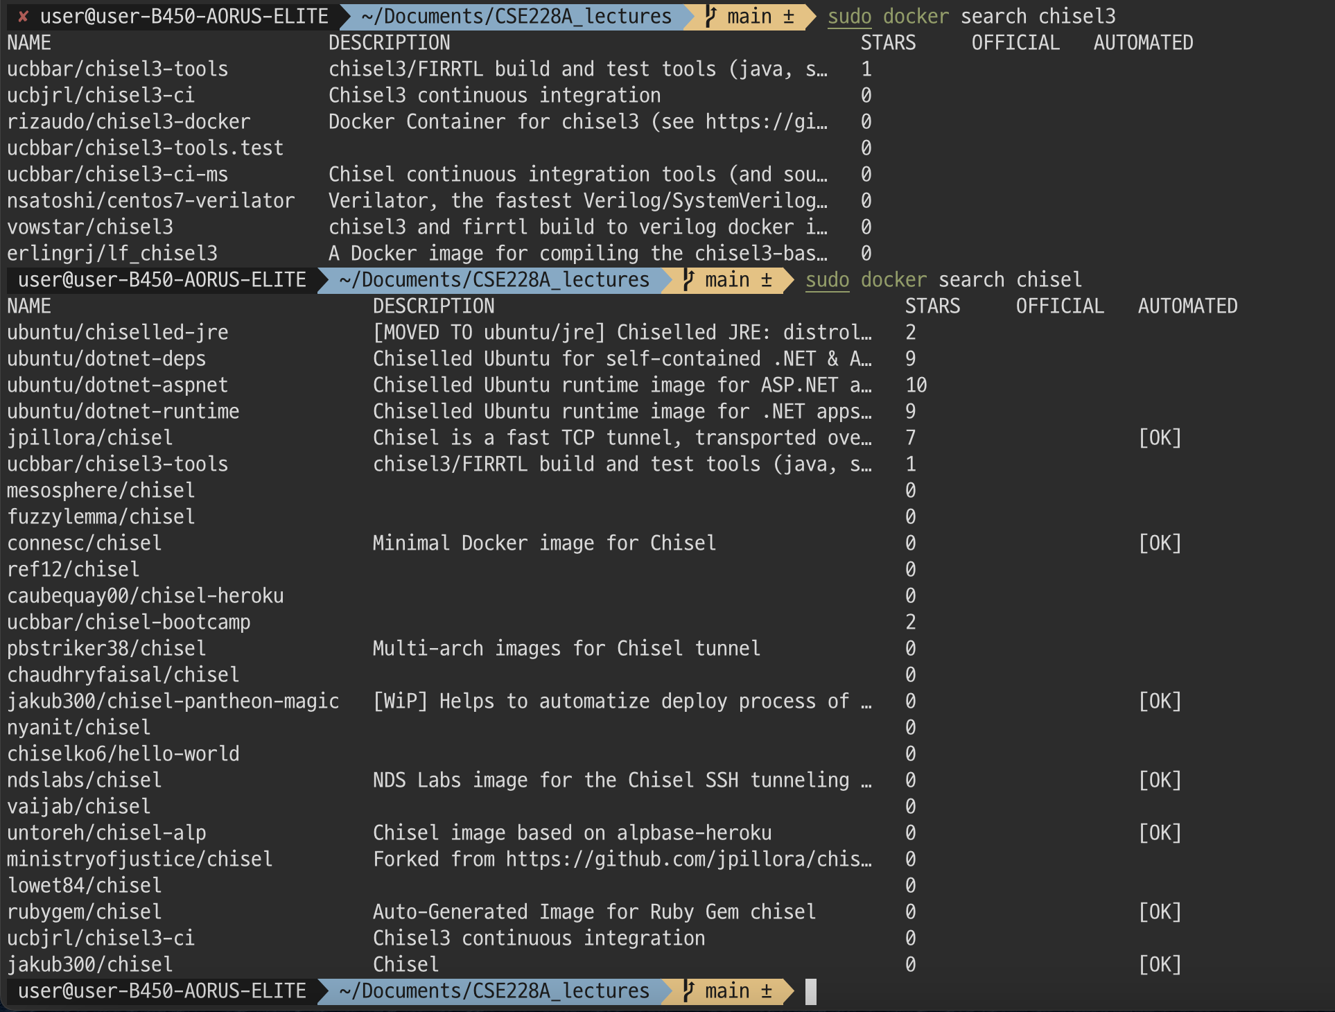The height and width of the screenshot is (1012, 1335).
Task: Click AUTOMATED column header in second results table
Action: [1188, 306]
